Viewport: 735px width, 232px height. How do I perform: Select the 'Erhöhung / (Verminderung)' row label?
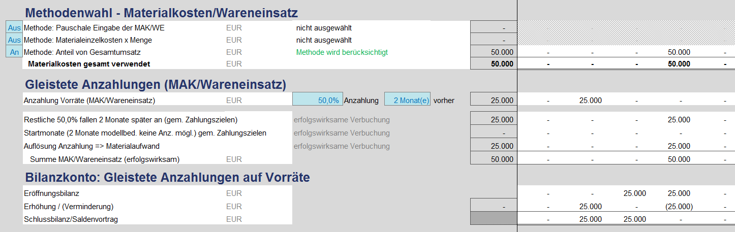pos(69,207)
